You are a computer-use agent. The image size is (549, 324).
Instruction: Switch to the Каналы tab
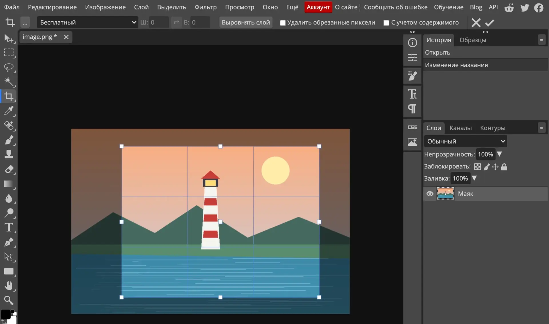click(x=460, y=128)
